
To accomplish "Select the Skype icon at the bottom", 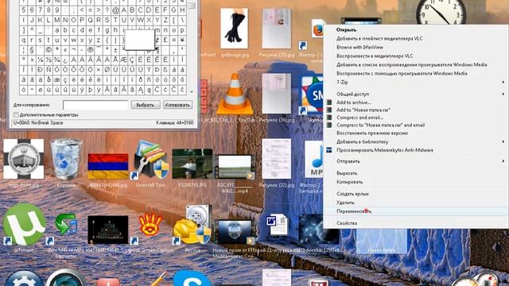I will (192, 278).
